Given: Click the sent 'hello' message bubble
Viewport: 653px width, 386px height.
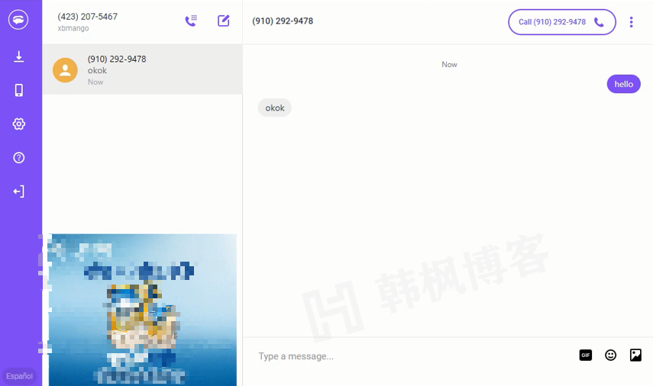Looking at the screenshot, I should (623, 84).
